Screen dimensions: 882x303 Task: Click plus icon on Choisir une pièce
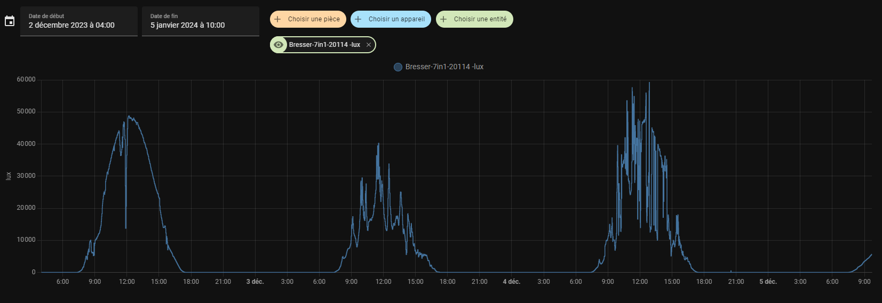coord(277,19)
